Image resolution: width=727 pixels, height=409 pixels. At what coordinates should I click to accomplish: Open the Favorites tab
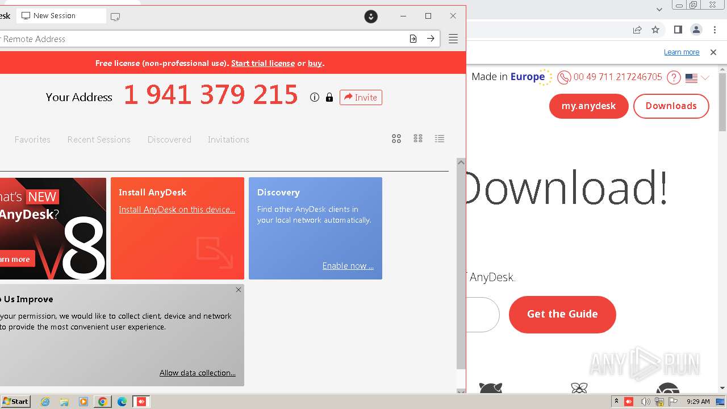click(32, 139)
